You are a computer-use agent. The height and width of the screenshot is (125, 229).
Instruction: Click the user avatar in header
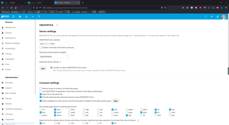coord(224,17)
